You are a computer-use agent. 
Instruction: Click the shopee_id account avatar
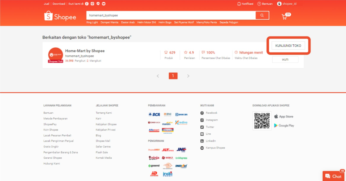(x=279, y=4)
